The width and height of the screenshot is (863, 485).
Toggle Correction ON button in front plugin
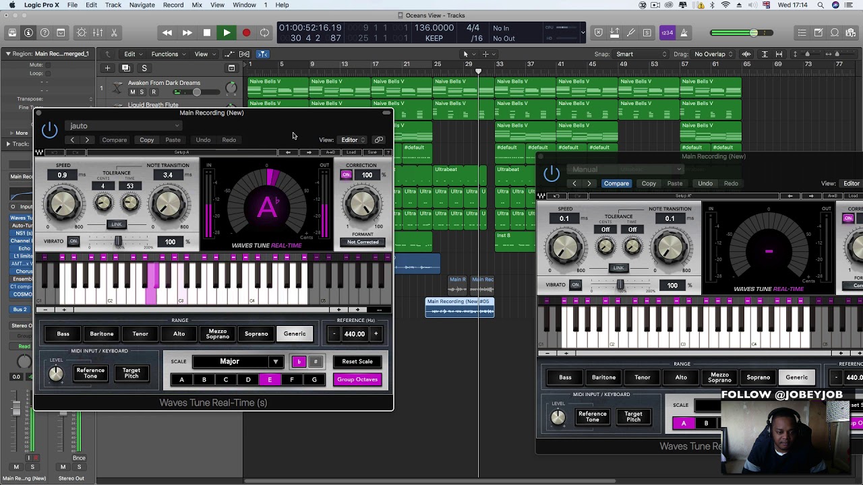click(346, 175)
